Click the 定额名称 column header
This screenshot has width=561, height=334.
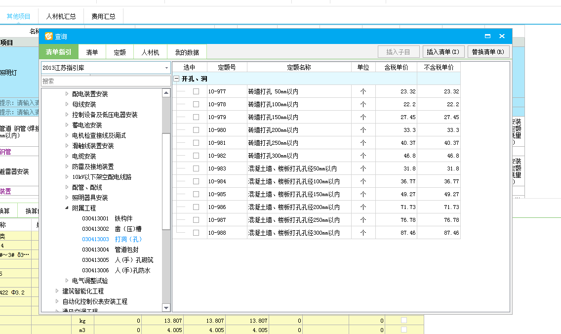tap(299, 67)
